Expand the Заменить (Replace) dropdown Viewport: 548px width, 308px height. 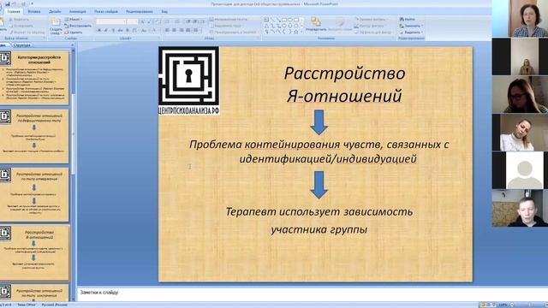pos(411,26)
